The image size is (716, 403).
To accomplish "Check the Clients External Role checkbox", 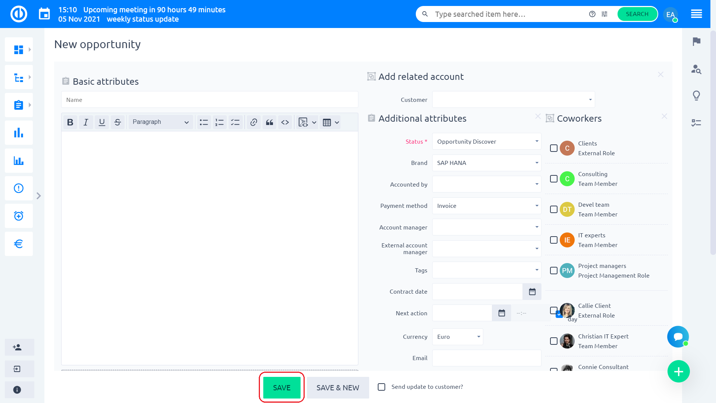I will (554, 148).
